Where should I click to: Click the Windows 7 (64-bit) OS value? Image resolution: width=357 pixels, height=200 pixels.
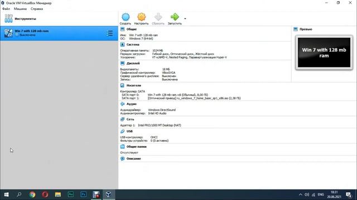tap(141, 38)
